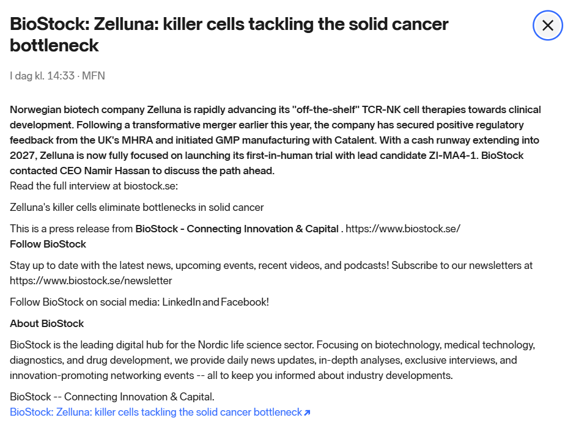Click the https://www.biostock.se/ URL
The image size is (584, 423).
[x=403, y=229]
